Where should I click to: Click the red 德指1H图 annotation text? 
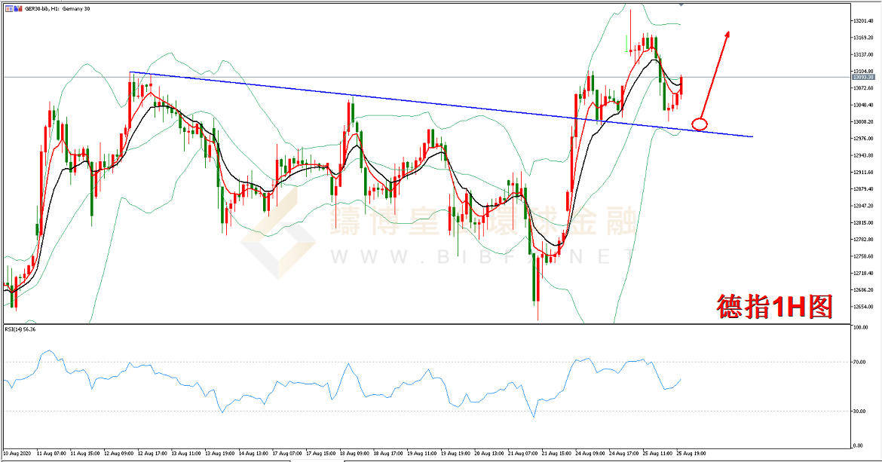click(x=774, y=306)
